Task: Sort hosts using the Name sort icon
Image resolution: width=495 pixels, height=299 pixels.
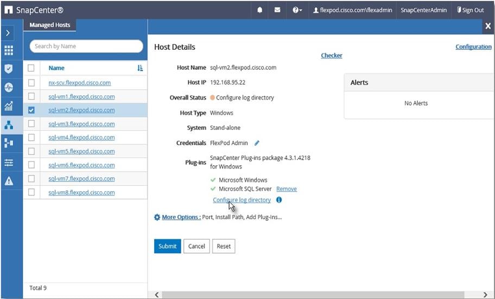Action: (140, 68)
